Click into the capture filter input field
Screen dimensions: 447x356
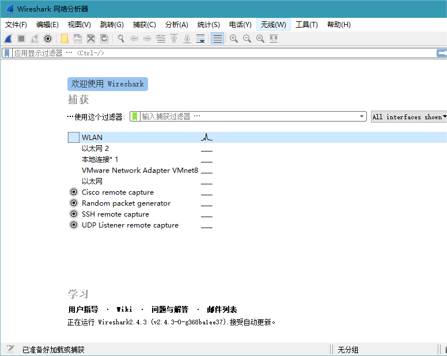tap(249, 116)
